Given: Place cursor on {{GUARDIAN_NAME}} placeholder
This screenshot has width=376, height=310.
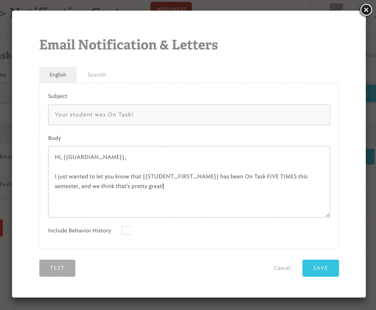Looking at the screenshot, I should (x=95, y=157).
